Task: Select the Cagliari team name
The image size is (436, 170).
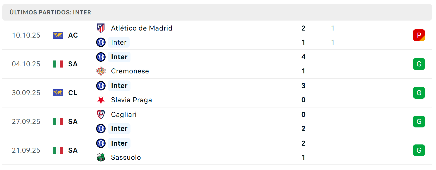Action: click(124, 115)
